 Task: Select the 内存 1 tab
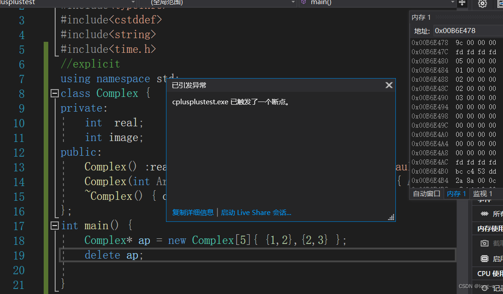point(456,193)
